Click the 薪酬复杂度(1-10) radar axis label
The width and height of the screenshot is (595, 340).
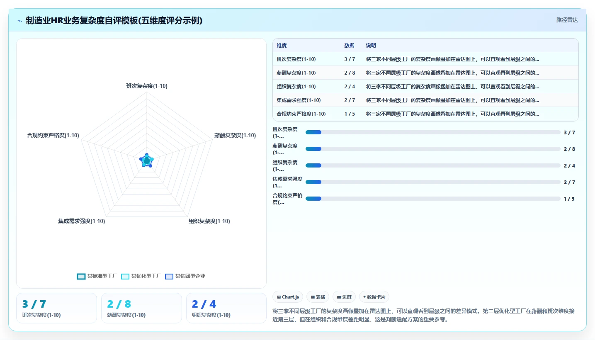click(x=235, y=135)
